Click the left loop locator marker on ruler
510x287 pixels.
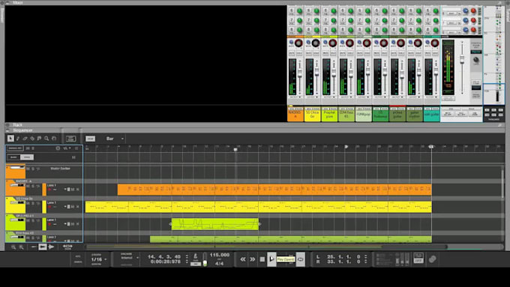(346, 147)
